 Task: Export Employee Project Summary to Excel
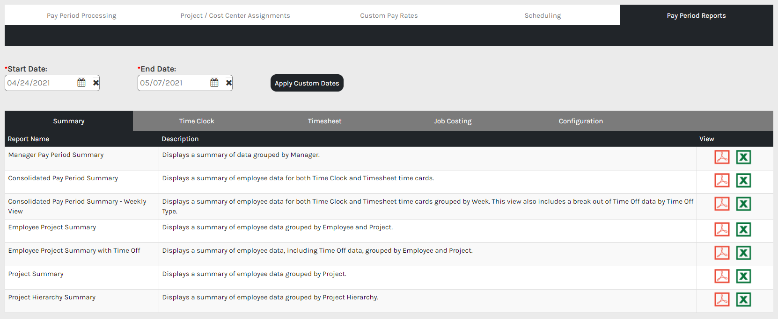point(743,229)
